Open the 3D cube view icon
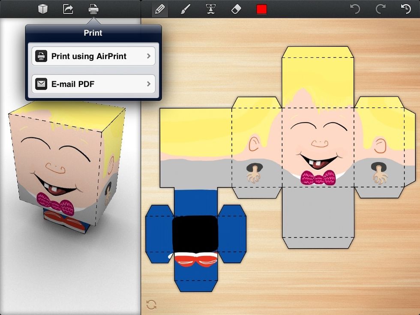This screenshot has width=420, height=315. pos(42,8)
